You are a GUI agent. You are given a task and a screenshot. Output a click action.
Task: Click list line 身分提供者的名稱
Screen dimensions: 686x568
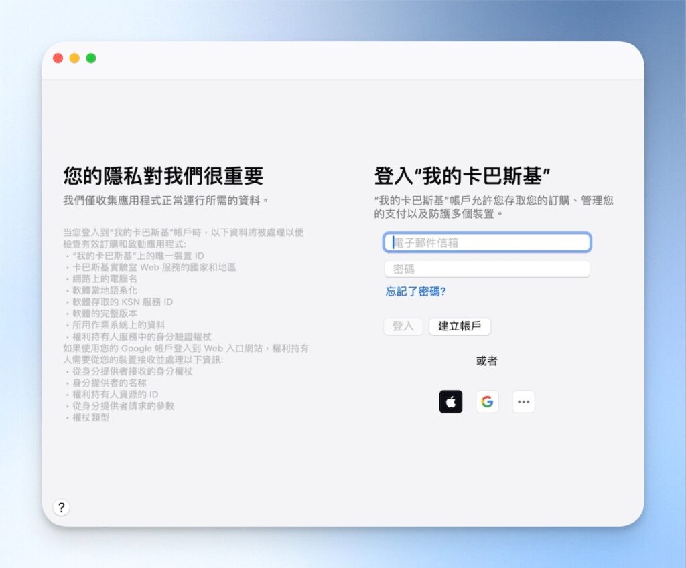coord(109,383)
